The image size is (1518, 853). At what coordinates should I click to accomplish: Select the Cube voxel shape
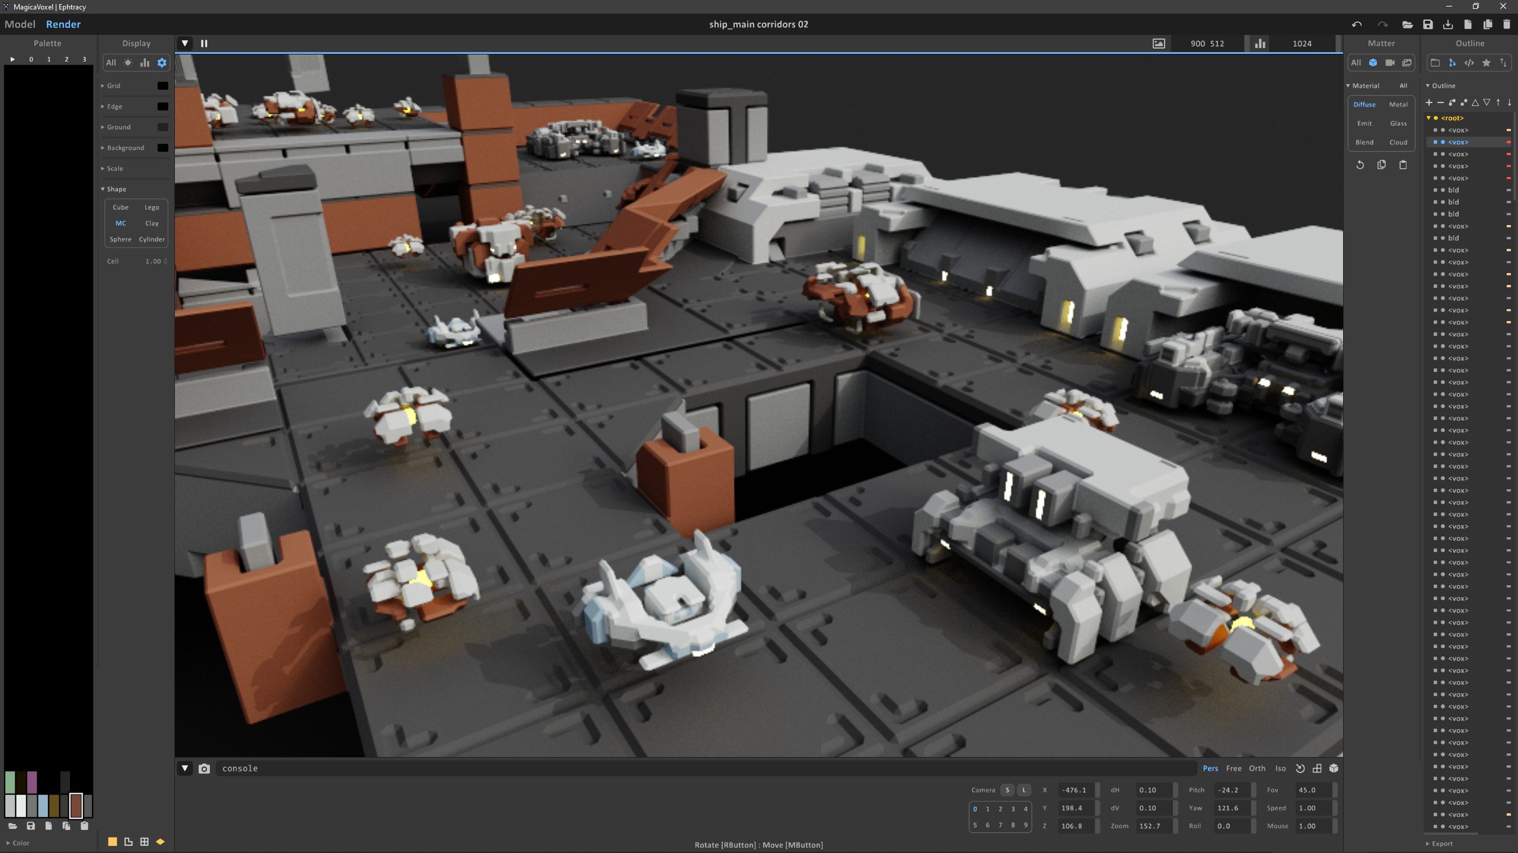point(120,207)
